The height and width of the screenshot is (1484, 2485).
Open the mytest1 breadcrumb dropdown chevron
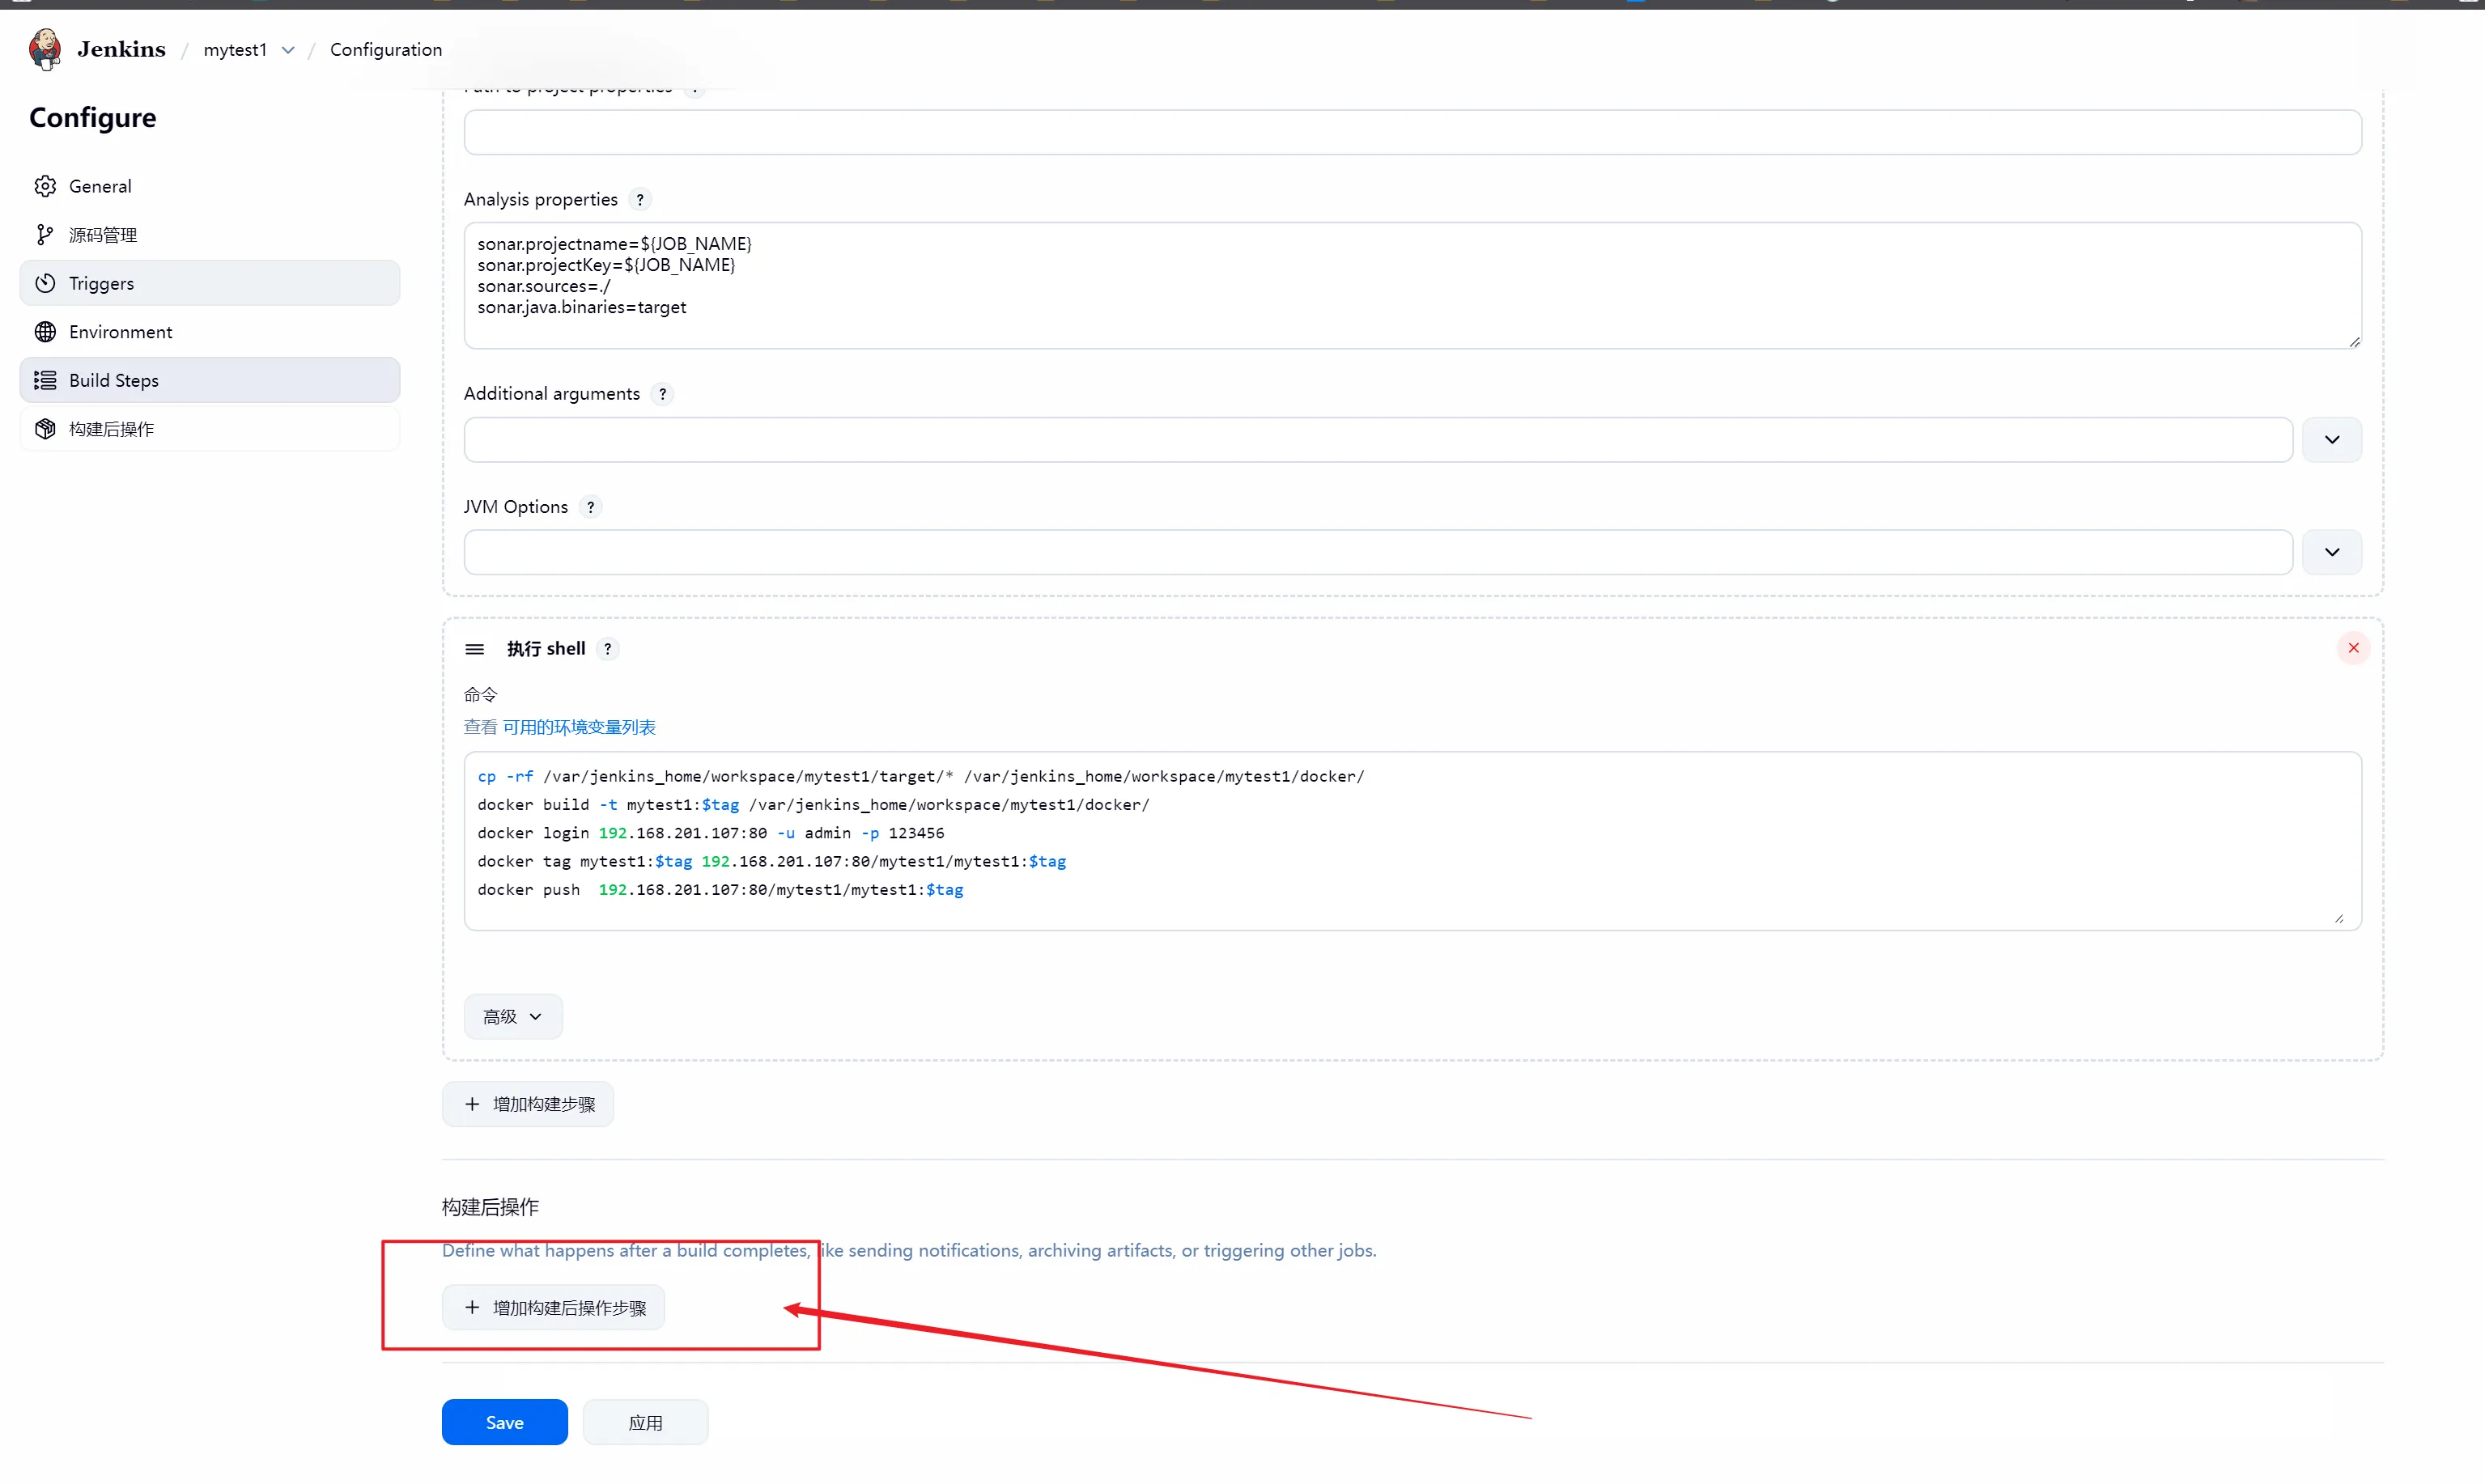point(288,50)
